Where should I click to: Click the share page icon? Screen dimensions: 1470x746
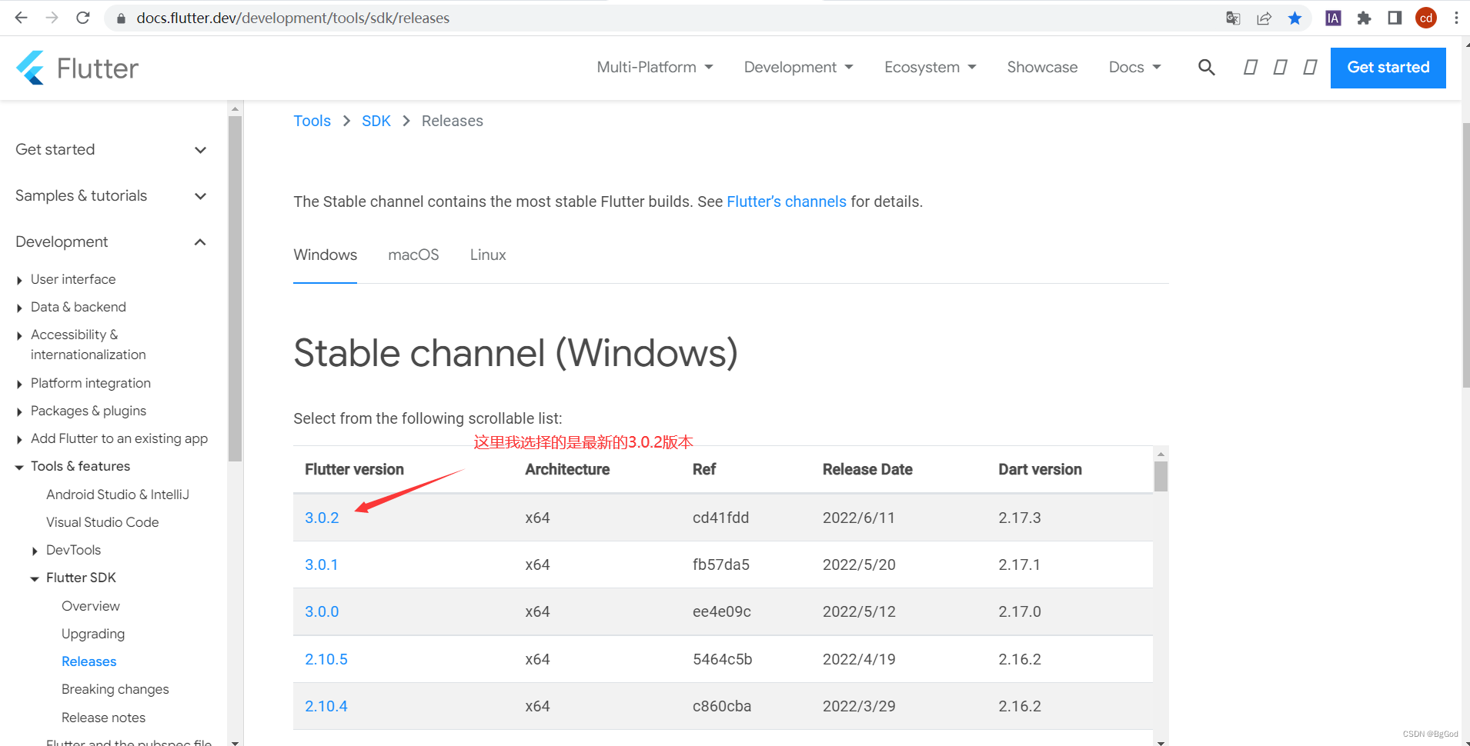pyautogui.click(x=1264, y=18)
